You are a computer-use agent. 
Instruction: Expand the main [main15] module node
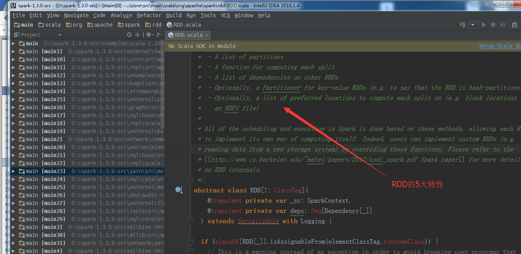coord(13,99)
